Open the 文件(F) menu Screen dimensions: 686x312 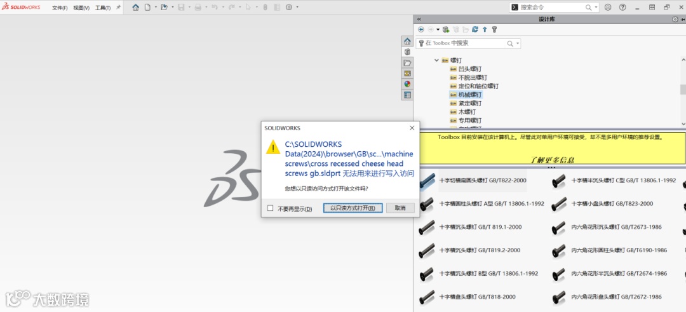coord(60,8)
